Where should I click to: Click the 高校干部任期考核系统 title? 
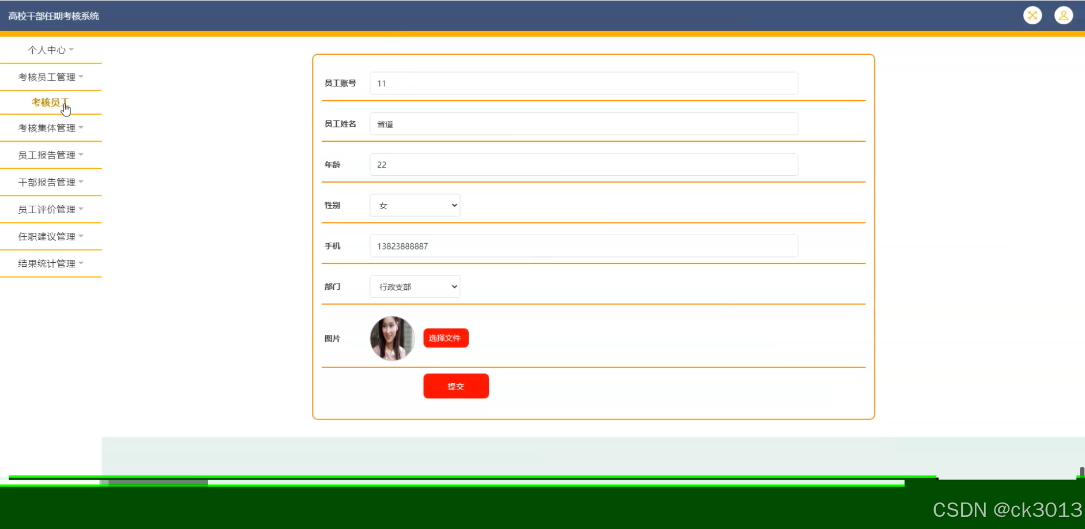click(52, 16)
